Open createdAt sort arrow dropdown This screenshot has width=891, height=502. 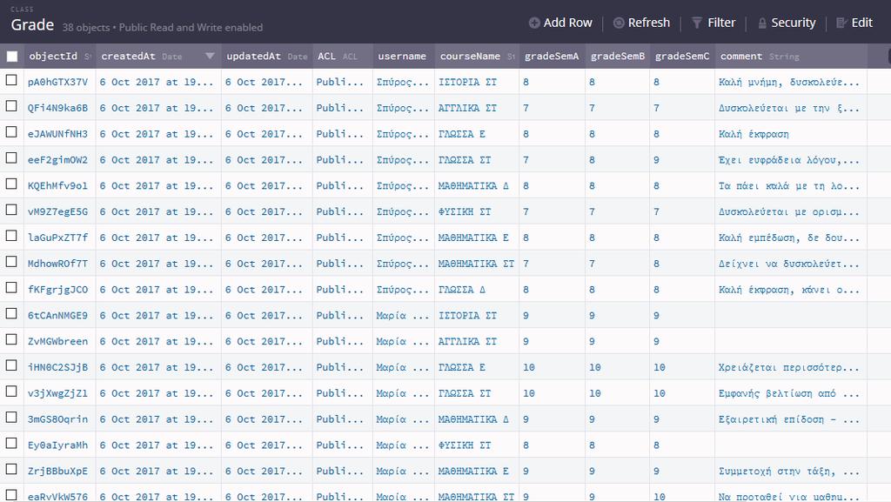210,56
